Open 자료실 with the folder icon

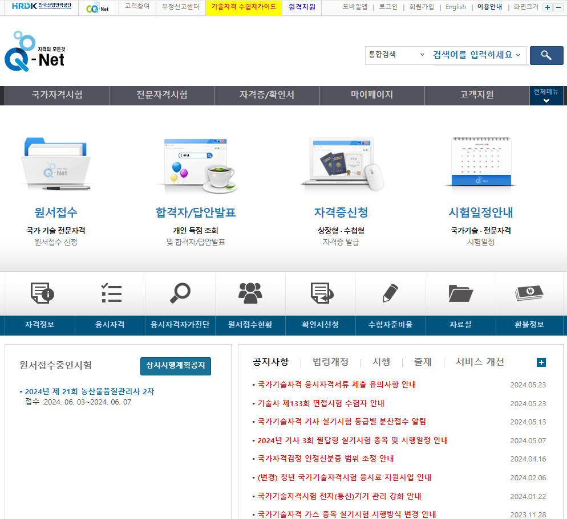460,293
